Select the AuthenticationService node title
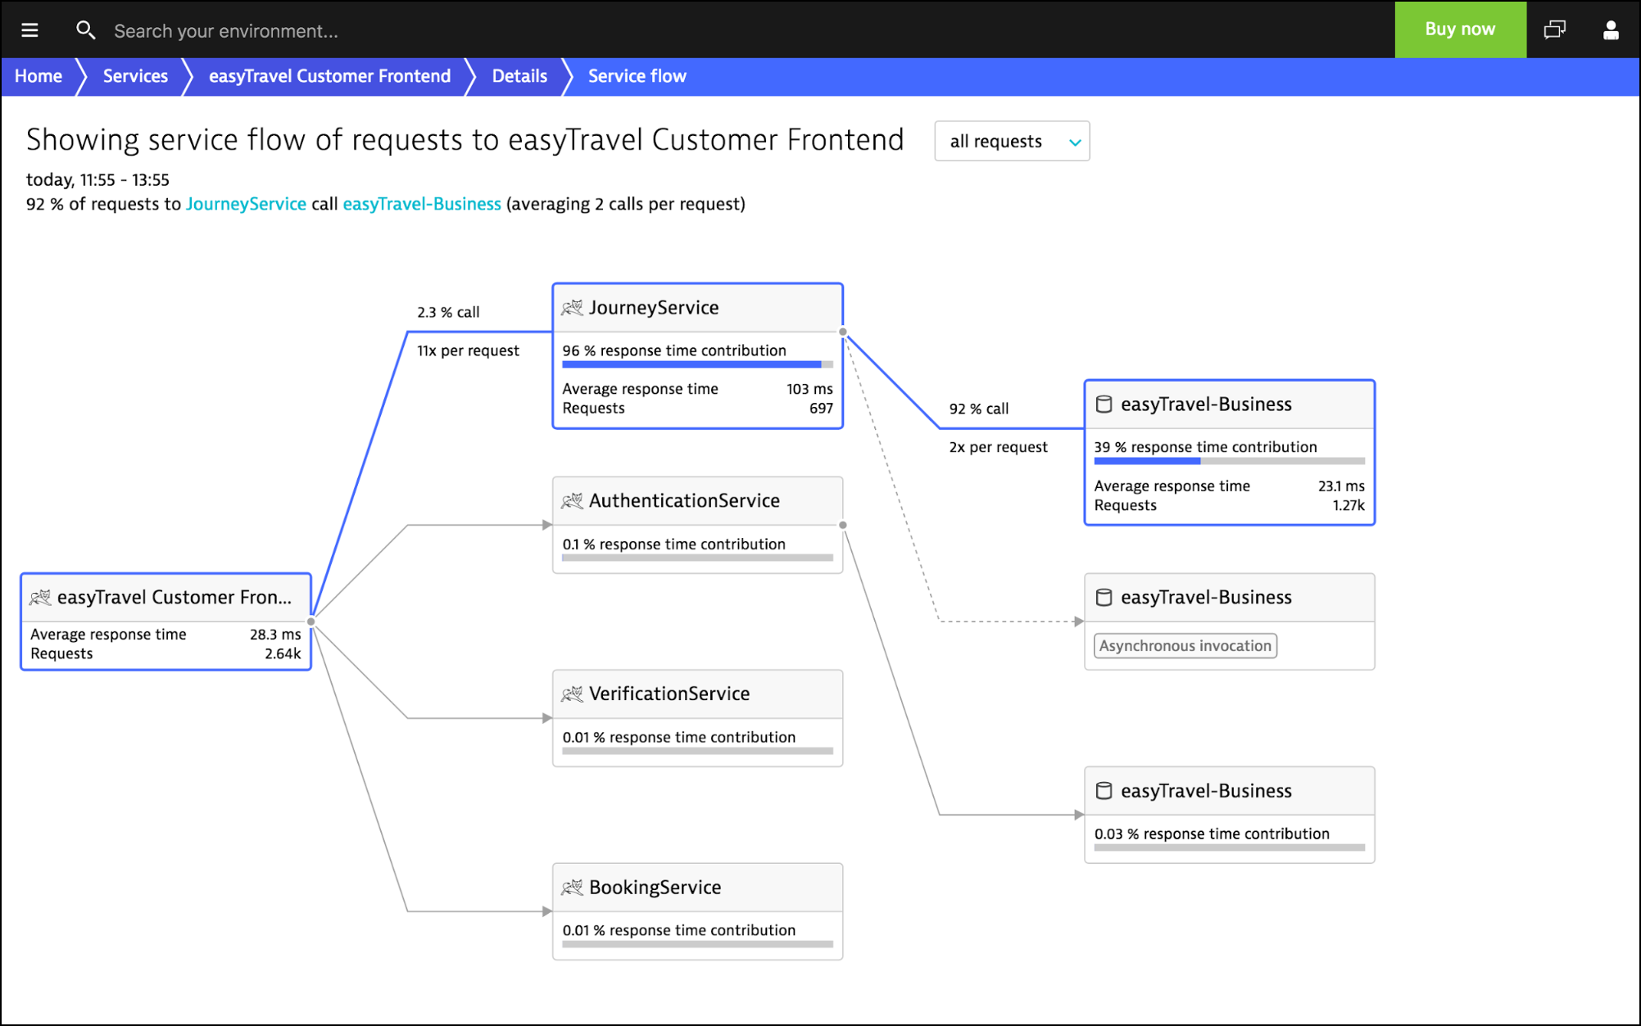This screenshot has width=1641, height=1026. pyautogui.click(x=684, y=501)
